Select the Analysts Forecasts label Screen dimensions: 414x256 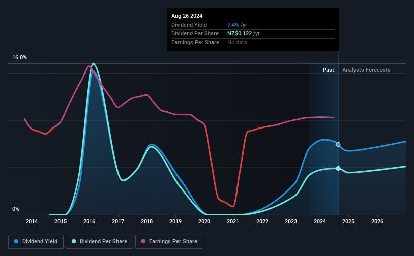click(x=366, y=70)
